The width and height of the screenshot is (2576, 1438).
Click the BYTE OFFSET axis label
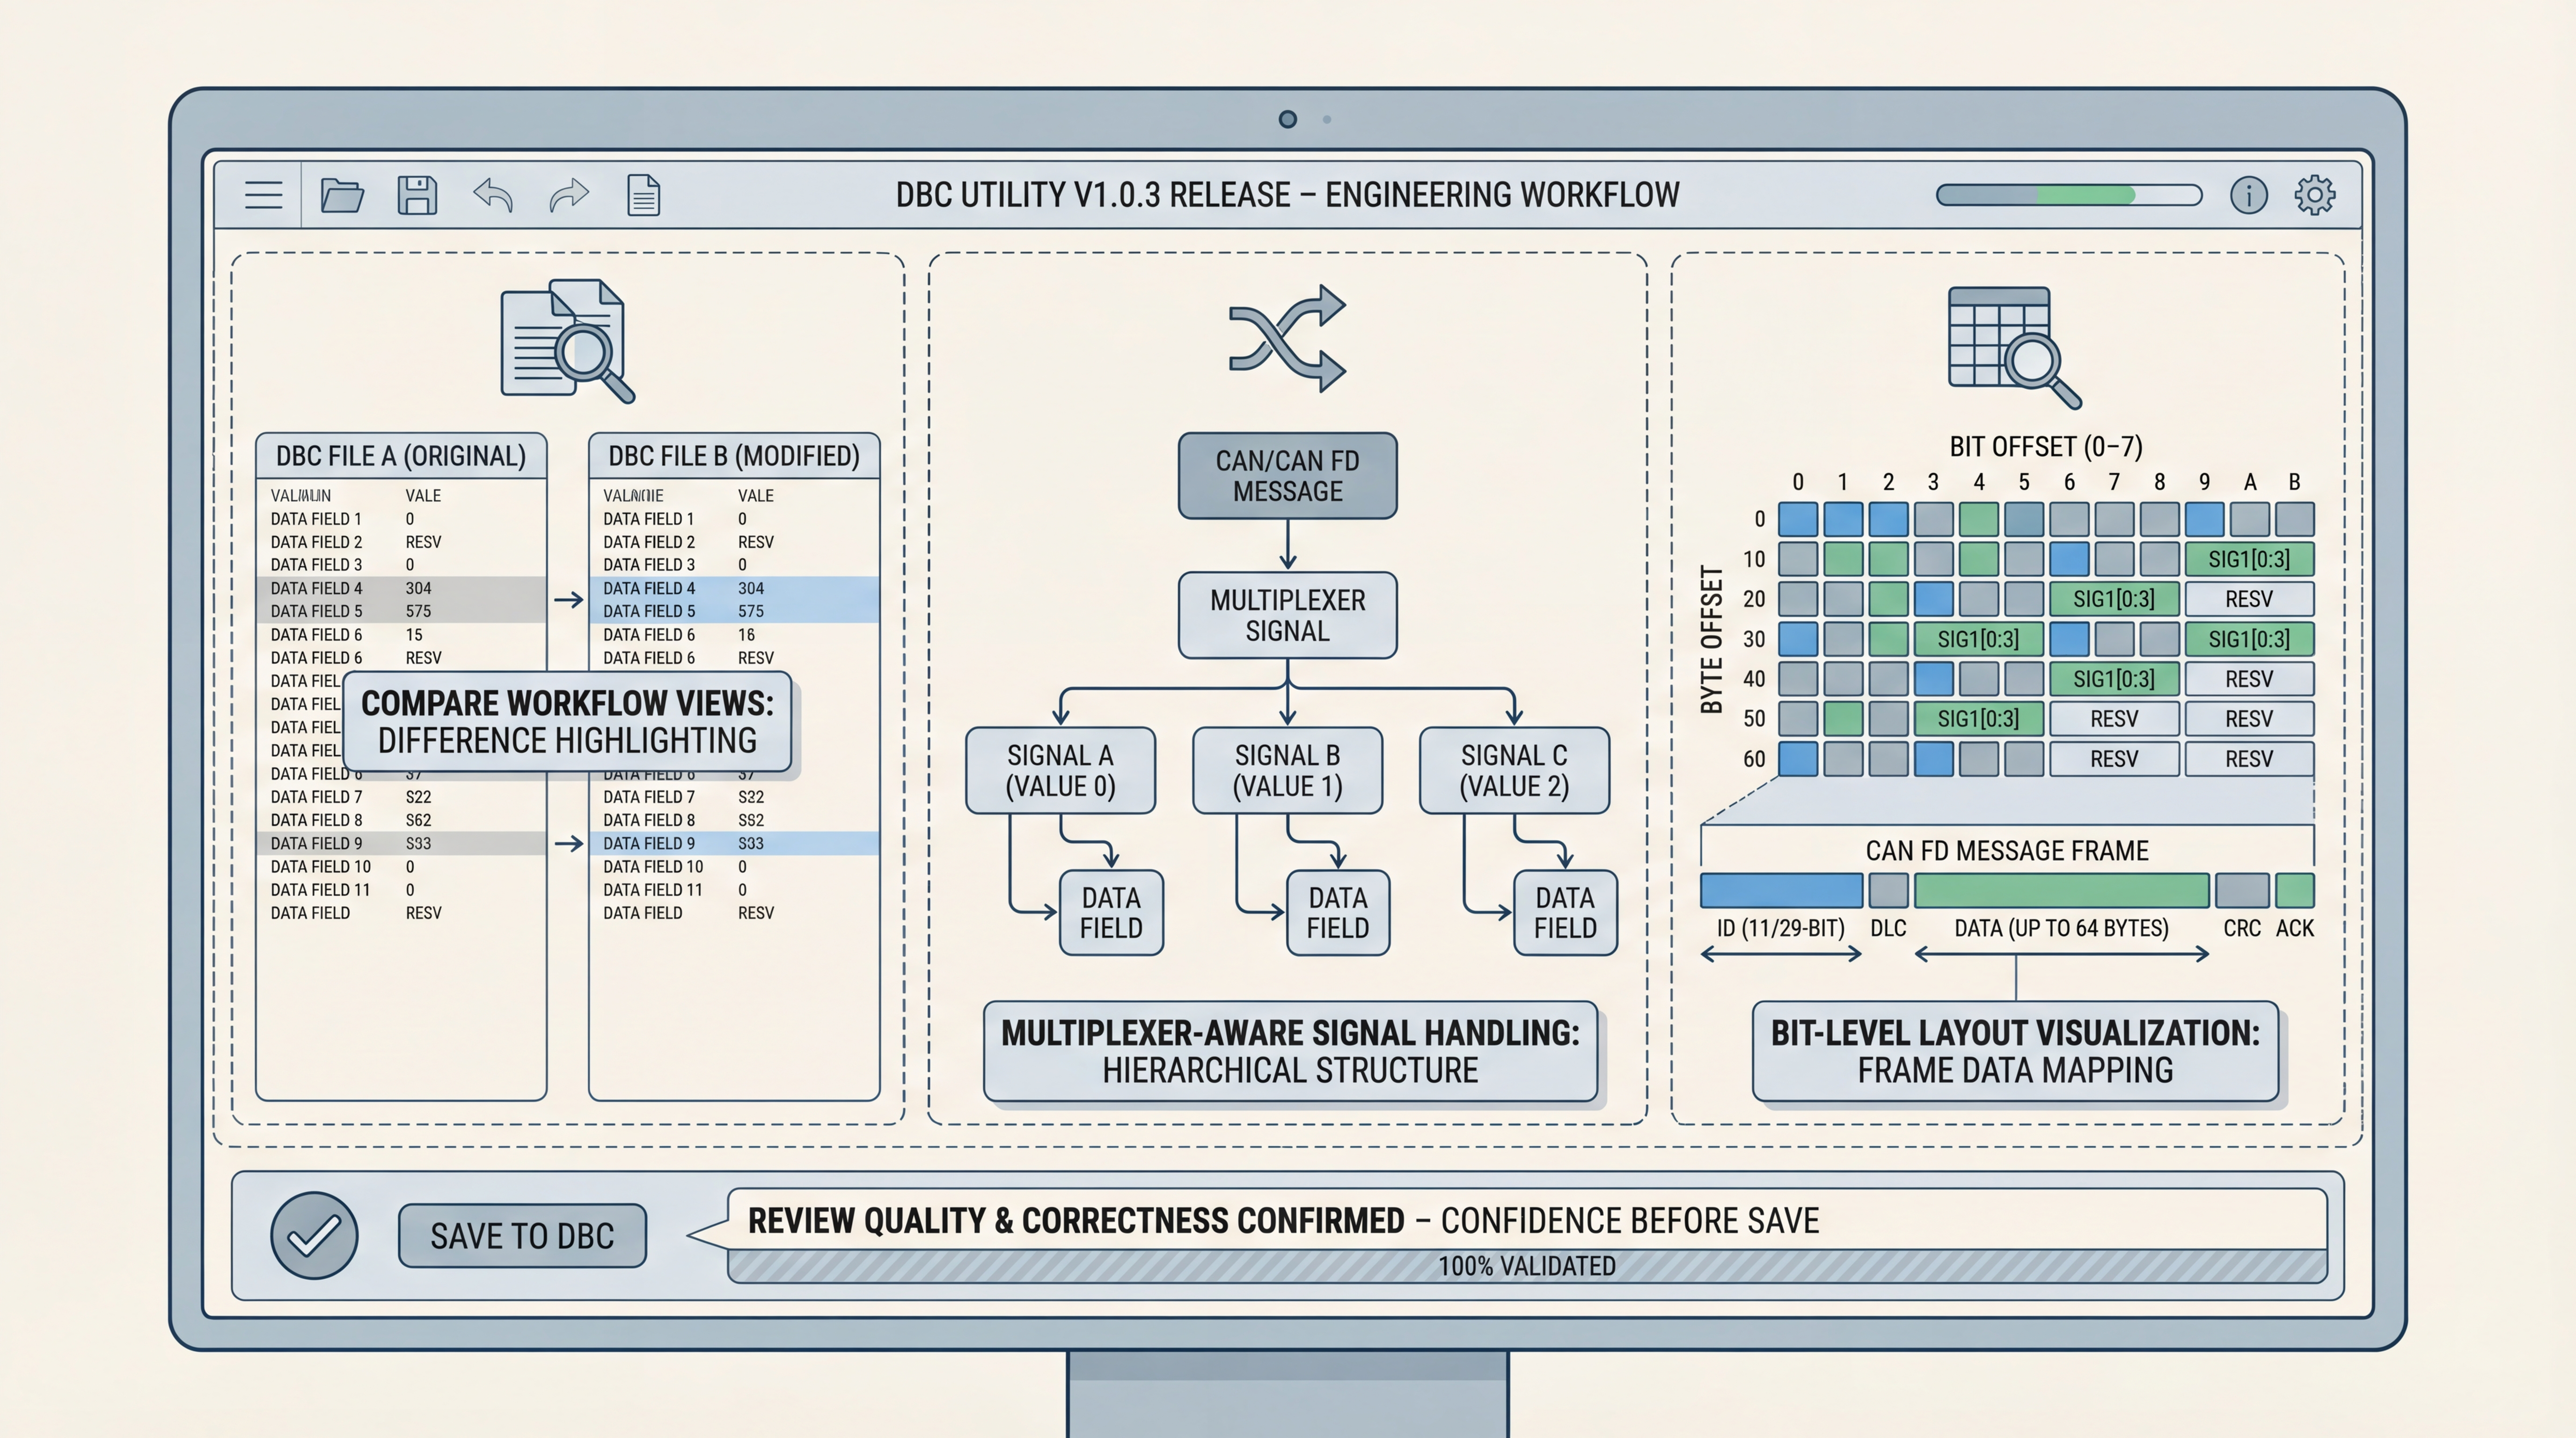1712,640
